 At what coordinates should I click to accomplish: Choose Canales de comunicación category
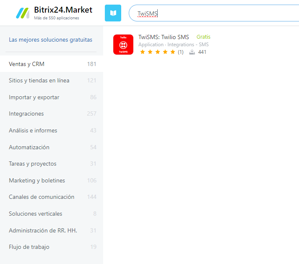pos(42,197)
